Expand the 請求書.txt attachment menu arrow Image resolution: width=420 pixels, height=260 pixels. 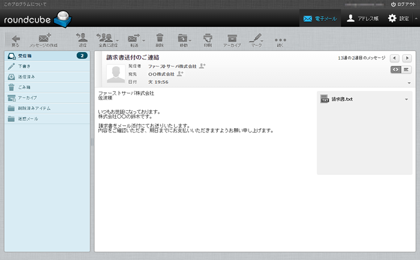[x=407, y=99]
